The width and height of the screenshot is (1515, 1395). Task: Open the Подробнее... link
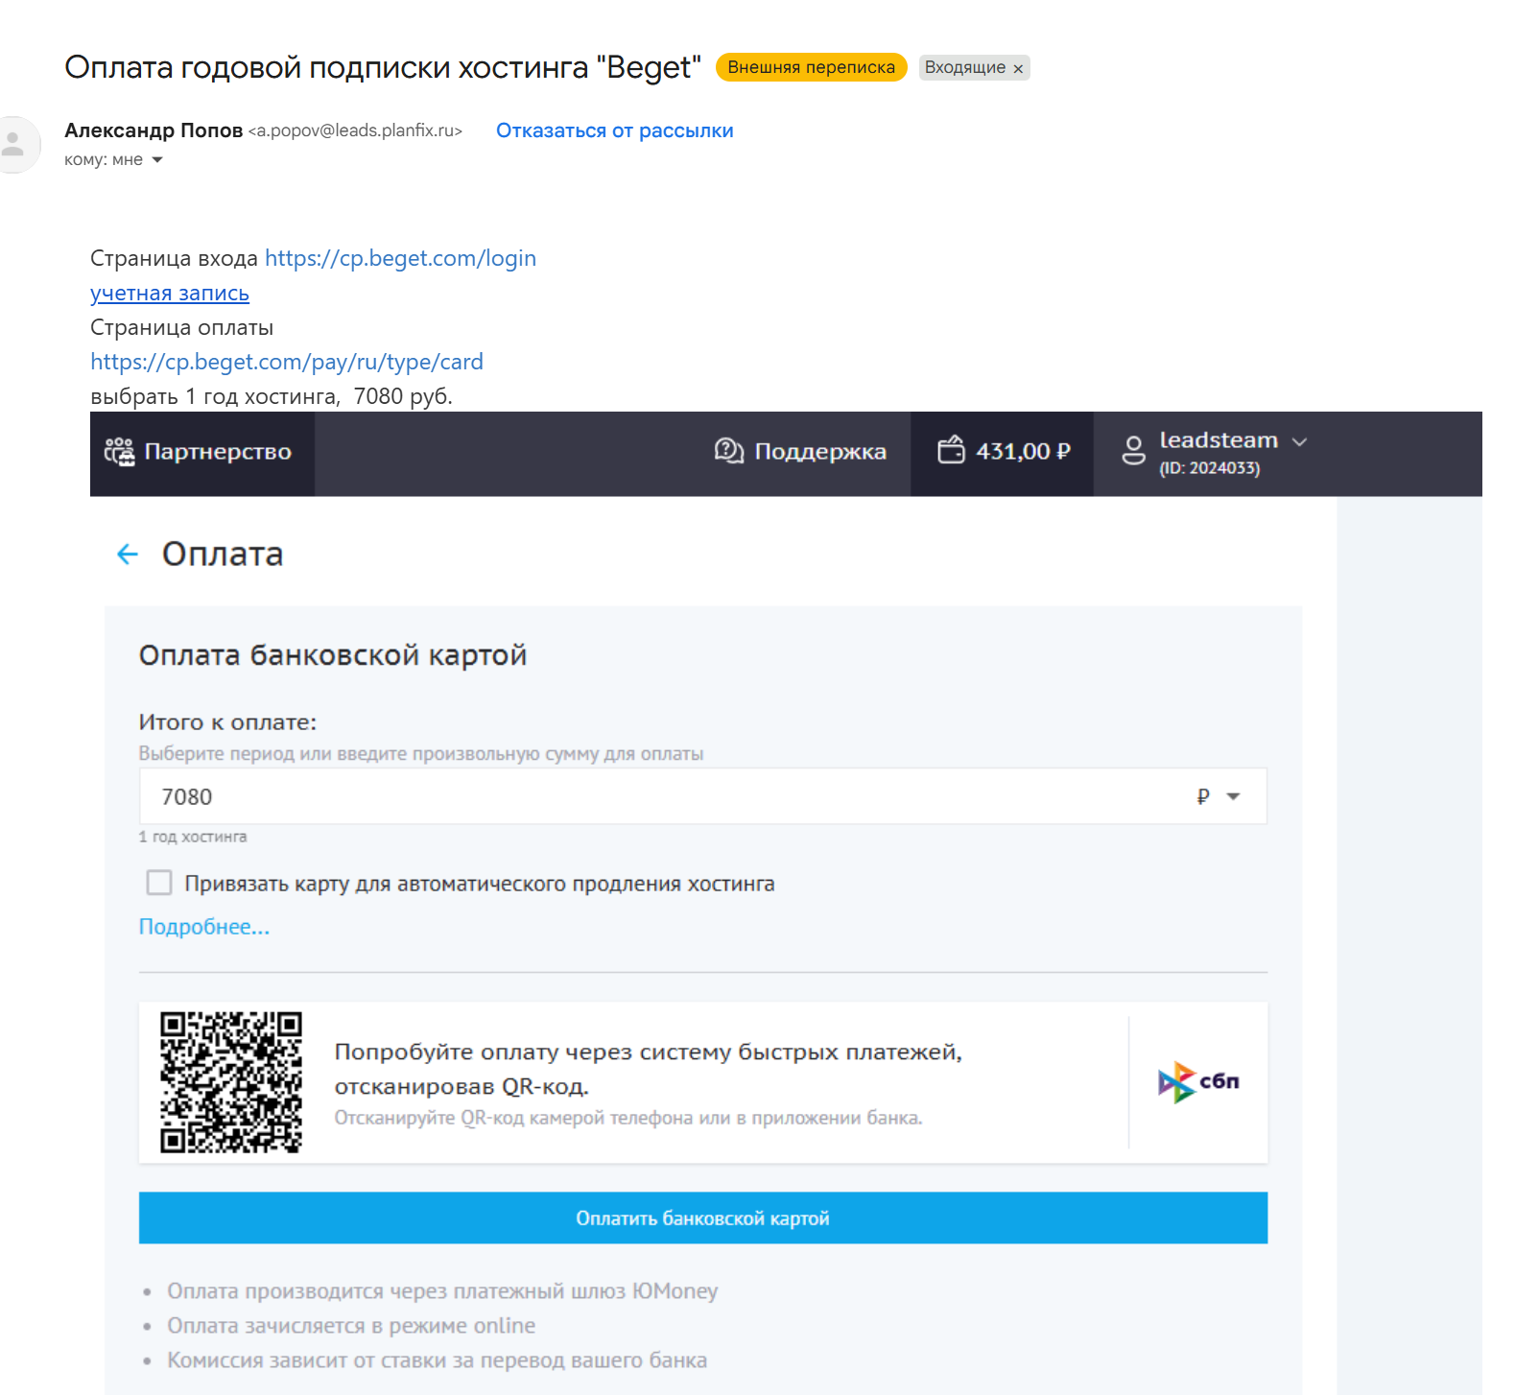click(x=204, y=927)
